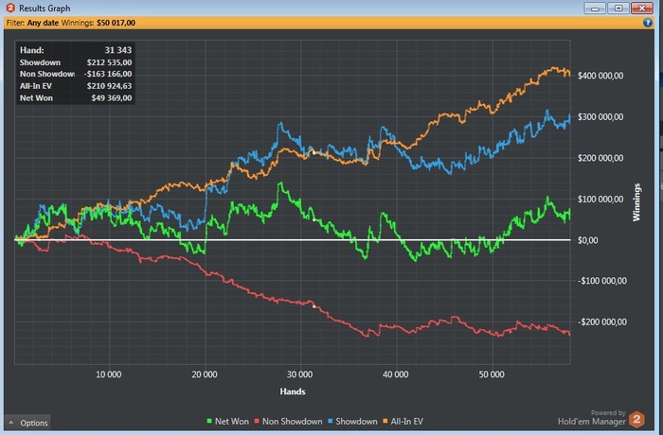Viewport: 663px width, 435px height.
Task: Toggle the Showdown legend entry
Action: click(x=352, y=421)
